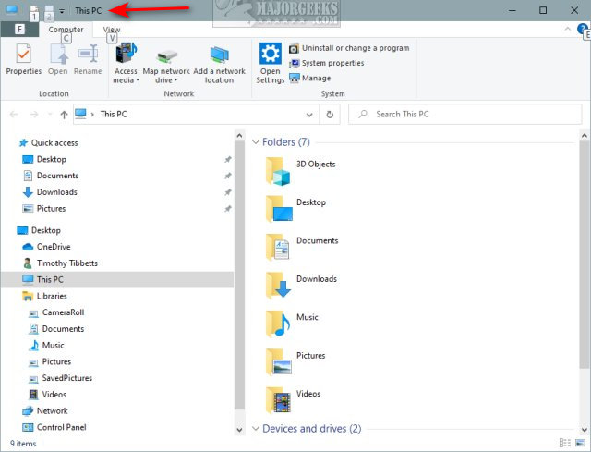The height and width of the screenshot is (452, 591).
Task: Select the Pictures folder in Folders
Action: tap(295, 362)
